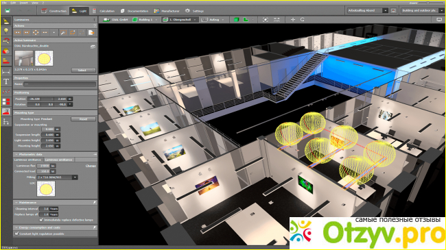The height and width of the screenshot is (250, 446).
Task: Click the 3D cube view icon
Action: (x=236, y=20)
